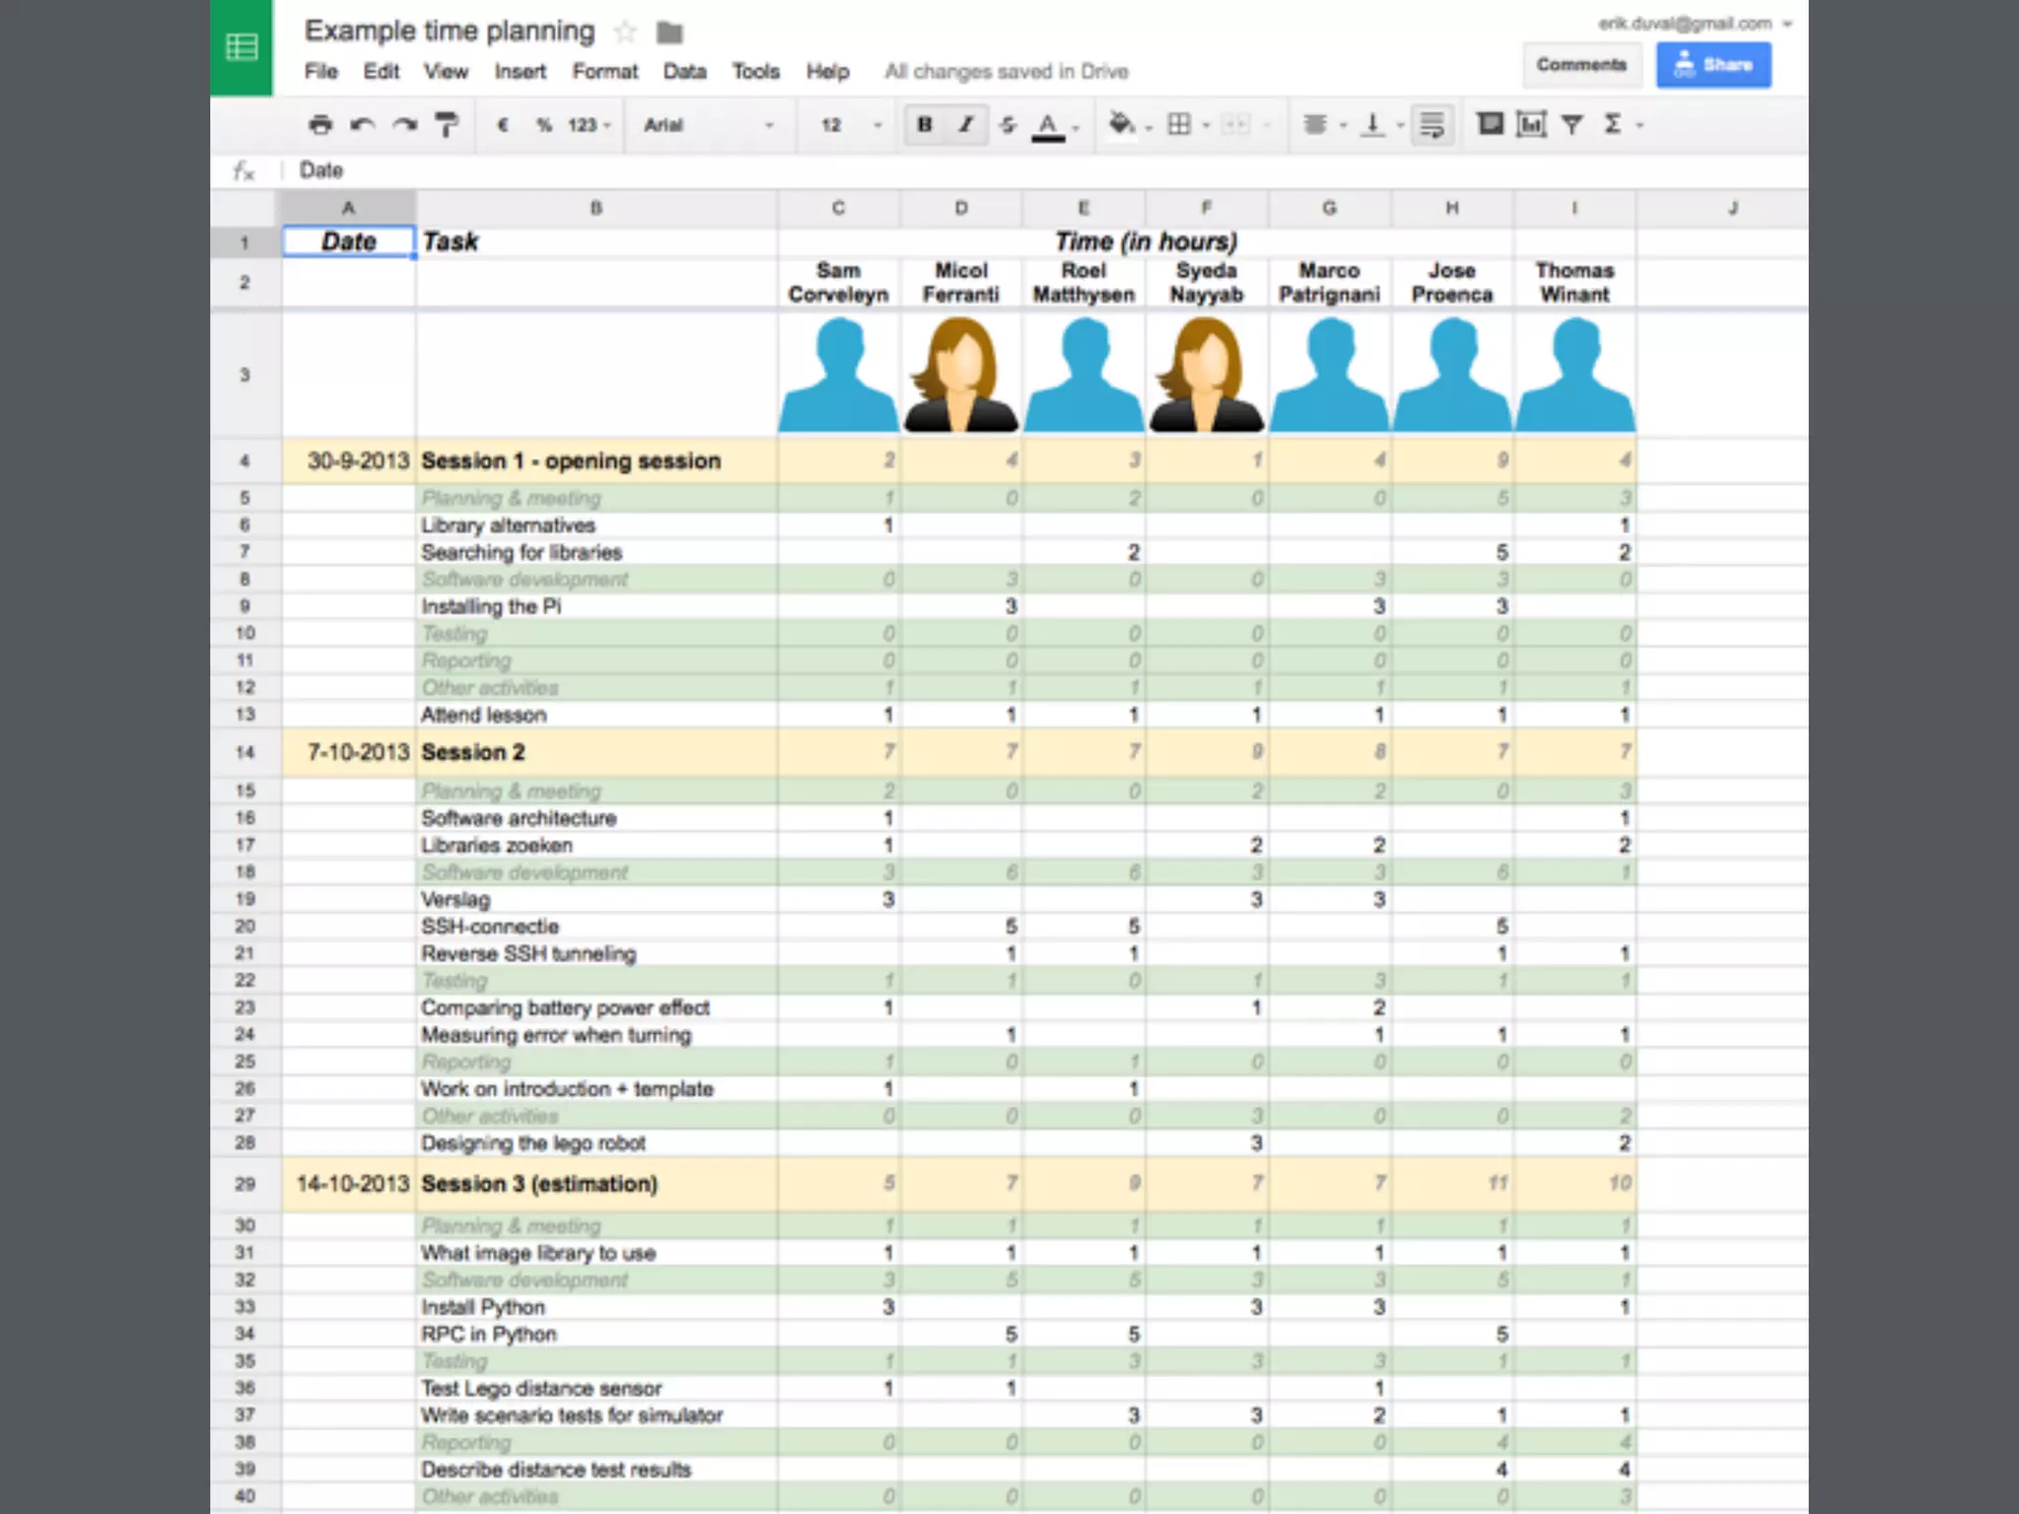This screenshot has height=1514, width=2019.
Task: Insert a chart from the toolbar
Action: click(x=1531, y=124)
